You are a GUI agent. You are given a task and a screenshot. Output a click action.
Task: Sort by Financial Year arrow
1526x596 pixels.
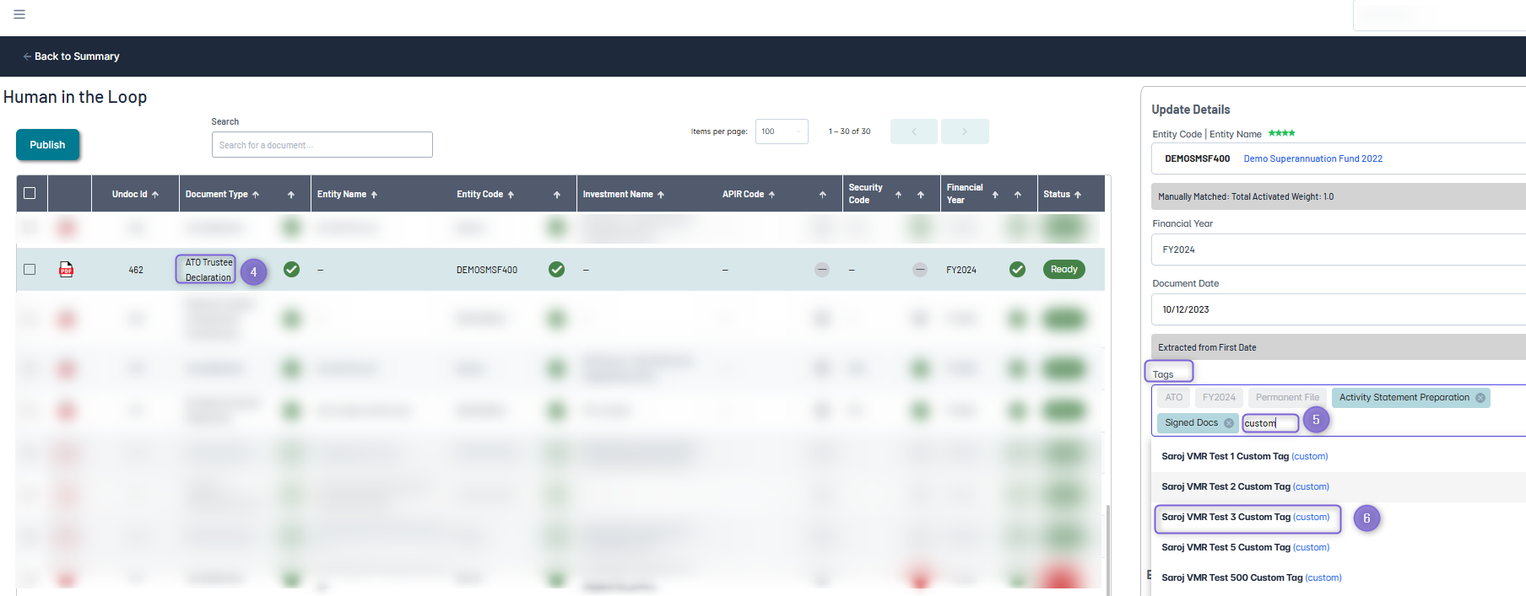pos(995,195)
